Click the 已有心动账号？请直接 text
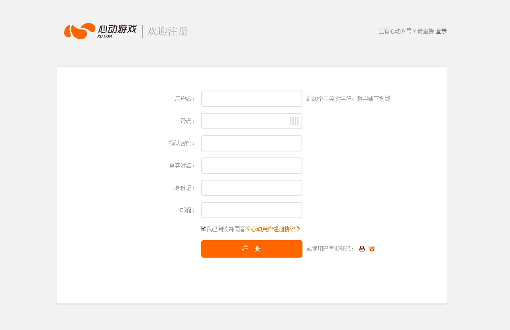 406,31
